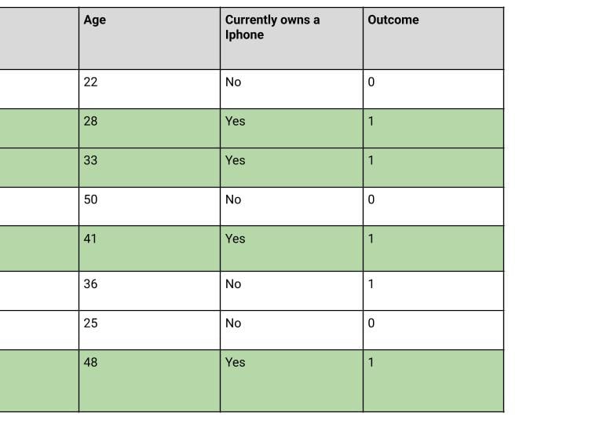Screen dimensions: 603x424
Task: Click 'Yes' in the age 28 row
Action: click(x=235, y=121)
